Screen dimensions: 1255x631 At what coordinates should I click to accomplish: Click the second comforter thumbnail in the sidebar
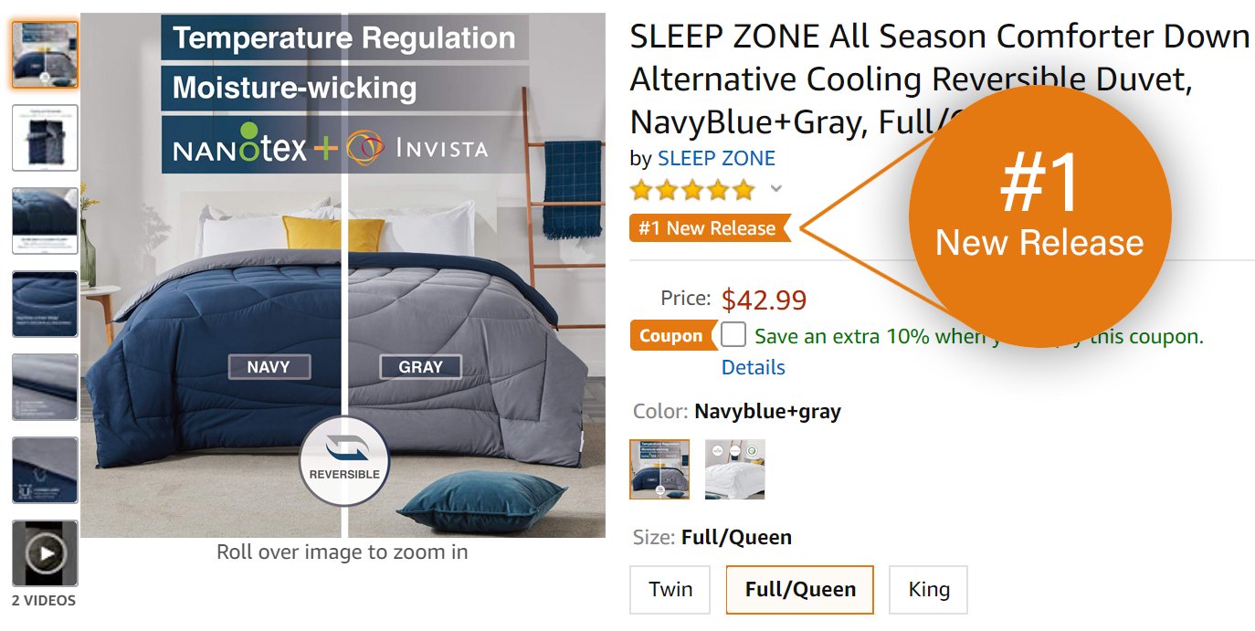click(43, 138)
